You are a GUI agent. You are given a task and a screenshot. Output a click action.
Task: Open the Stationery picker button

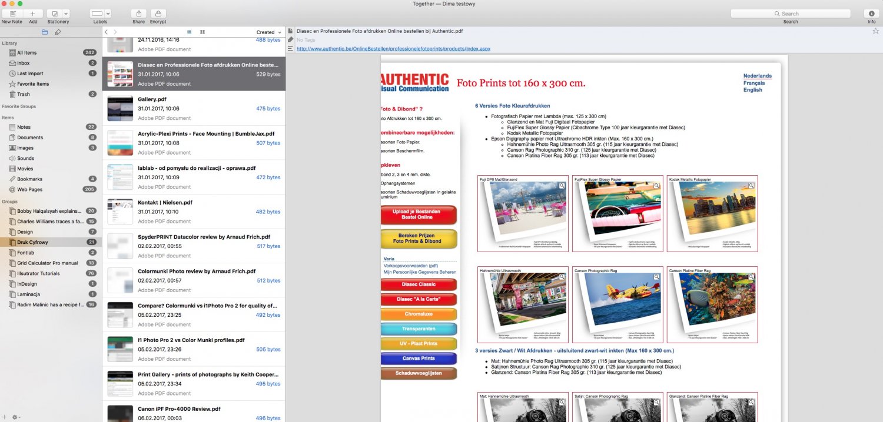(x=54, y=13)
